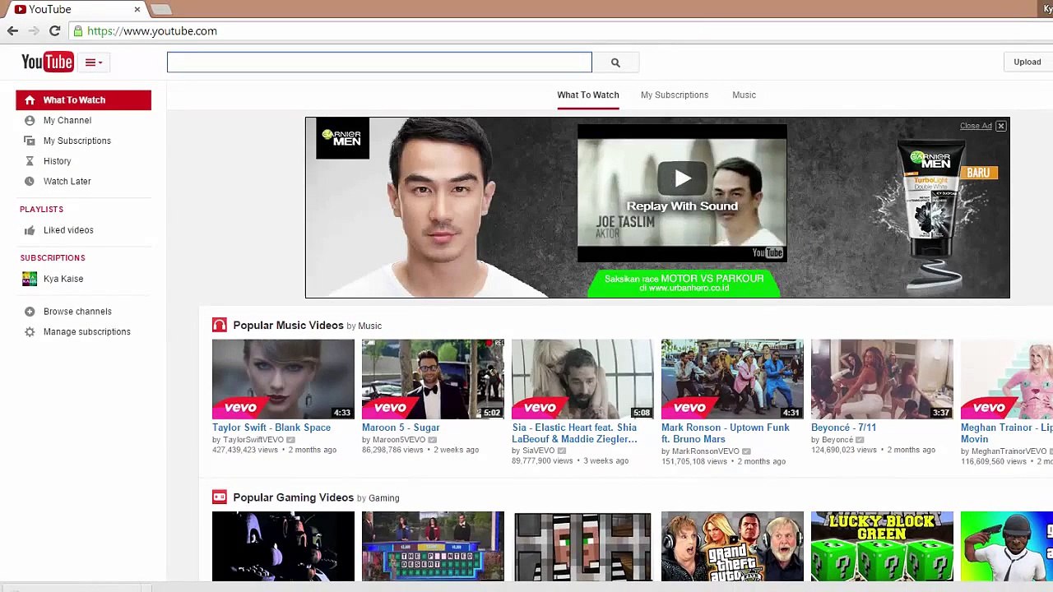This screenshot has height=592, width=1053.
Task: Click Manage subscriptions link
Action: click(87, 331)
